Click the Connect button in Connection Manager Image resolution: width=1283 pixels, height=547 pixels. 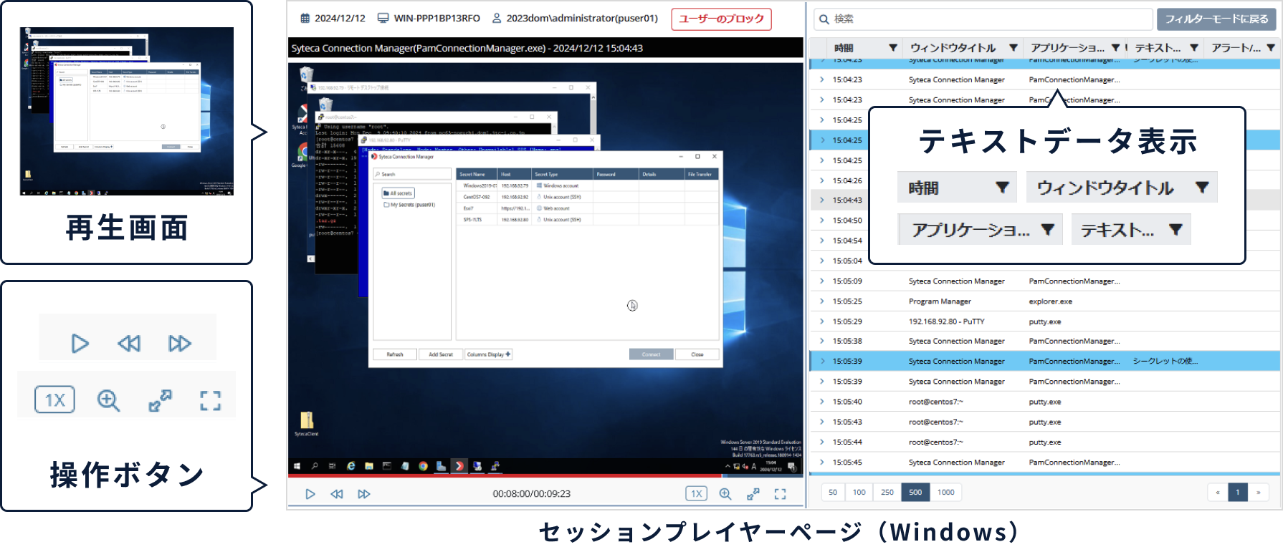point(652,354)
